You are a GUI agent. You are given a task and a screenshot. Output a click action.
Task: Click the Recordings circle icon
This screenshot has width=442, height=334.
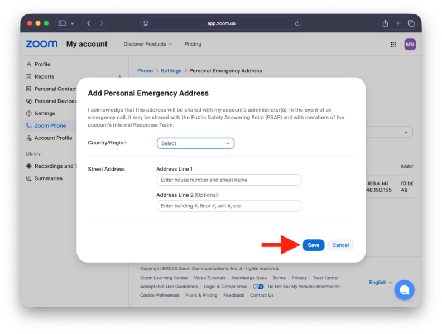click(x=29, y=166)
